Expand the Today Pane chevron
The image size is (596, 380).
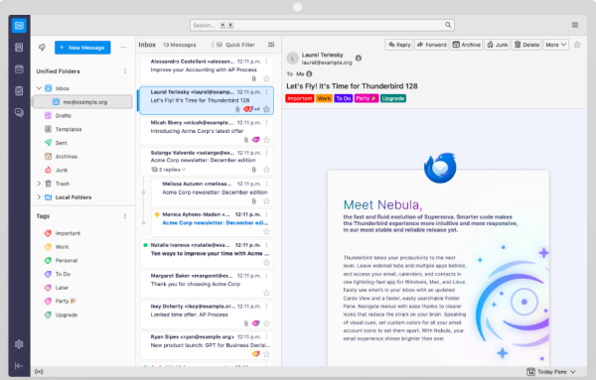(573, 372)
